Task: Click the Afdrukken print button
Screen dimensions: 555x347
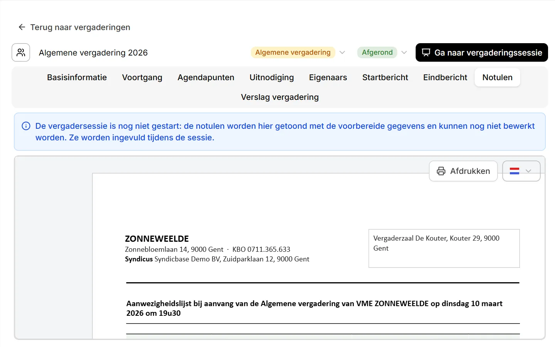Action: (463, 171)
